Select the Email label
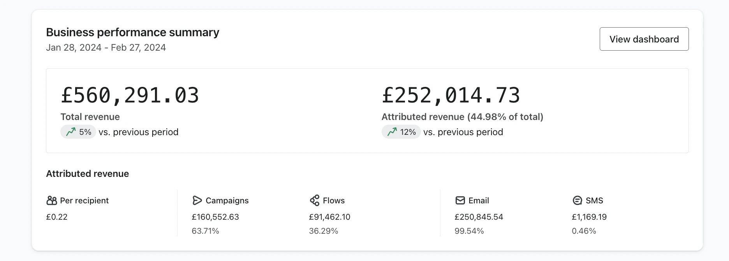The width and height of the screenshot is (729, 261). 479,201
